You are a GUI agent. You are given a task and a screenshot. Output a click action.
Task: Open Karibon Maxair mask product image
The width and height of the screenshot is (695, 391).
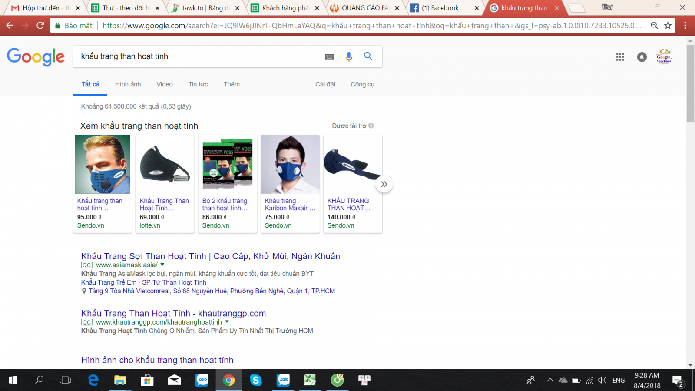[290, 164]
